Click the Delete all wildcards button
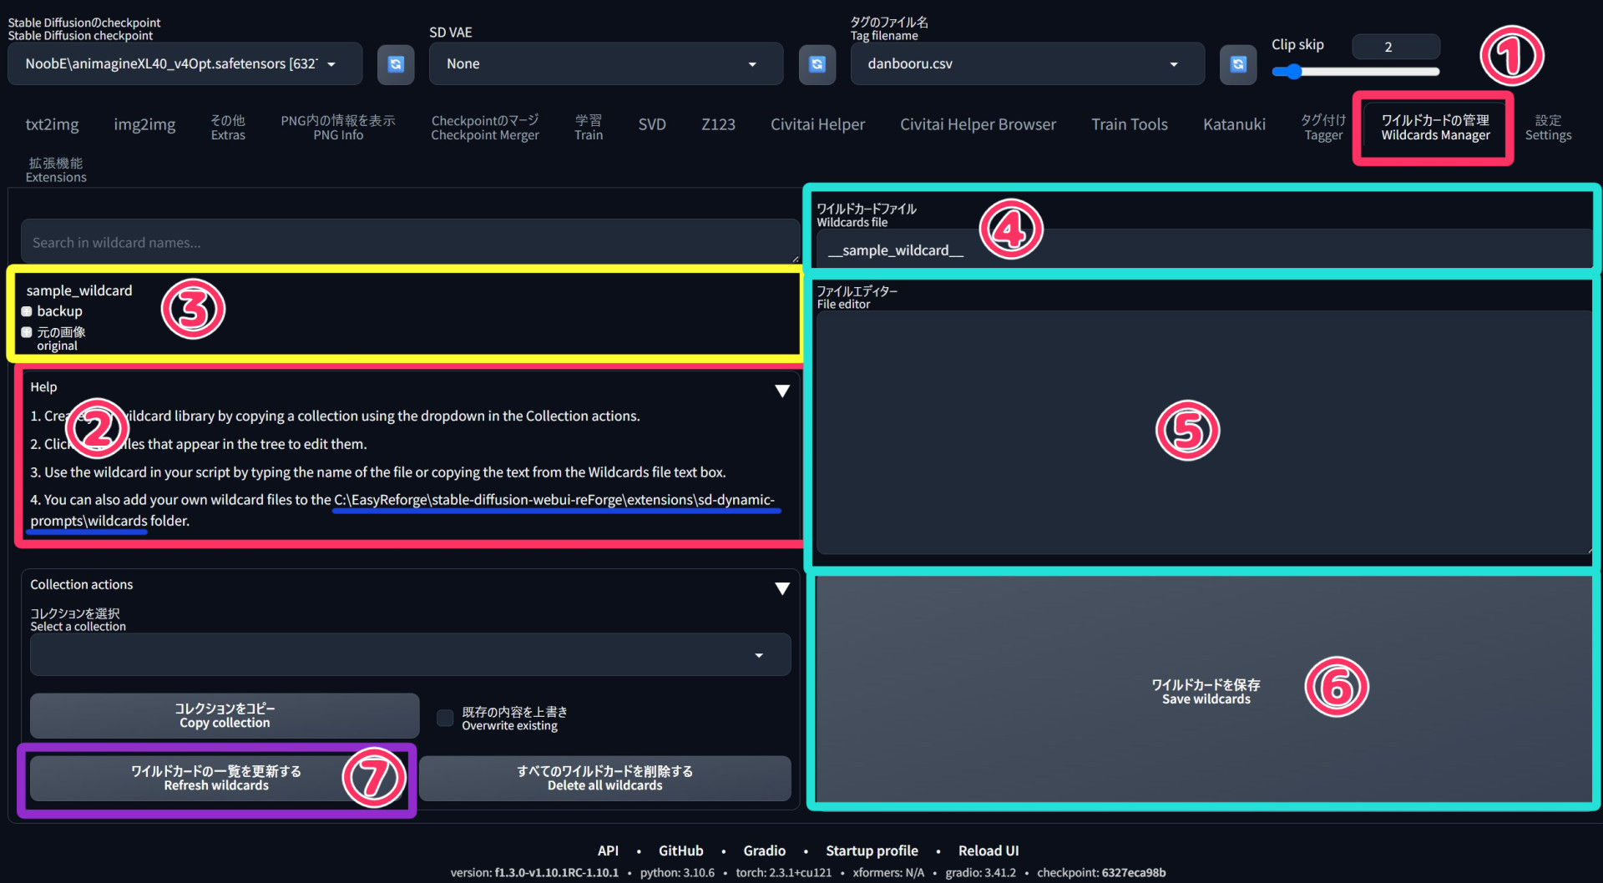 coord(605,778)
